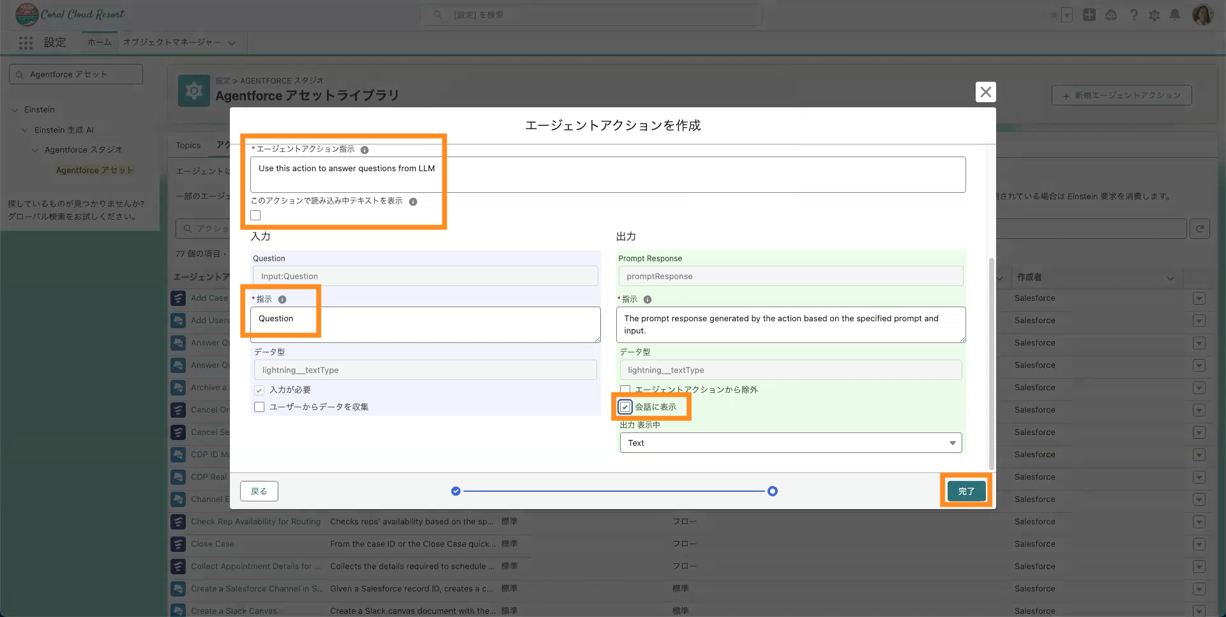
Task: Enable ユーザーからデータを収集 checkbox
Action: coord(259,407)
